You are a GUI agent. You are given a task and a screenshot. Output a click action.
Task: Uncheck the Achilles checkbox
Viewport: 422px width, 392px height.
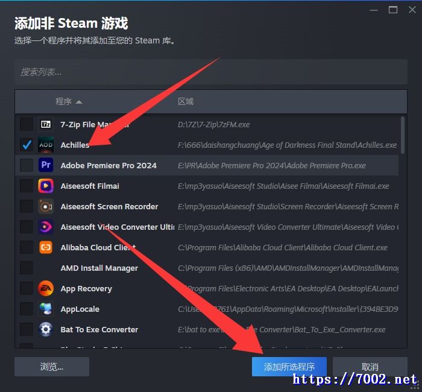[27, 145]
